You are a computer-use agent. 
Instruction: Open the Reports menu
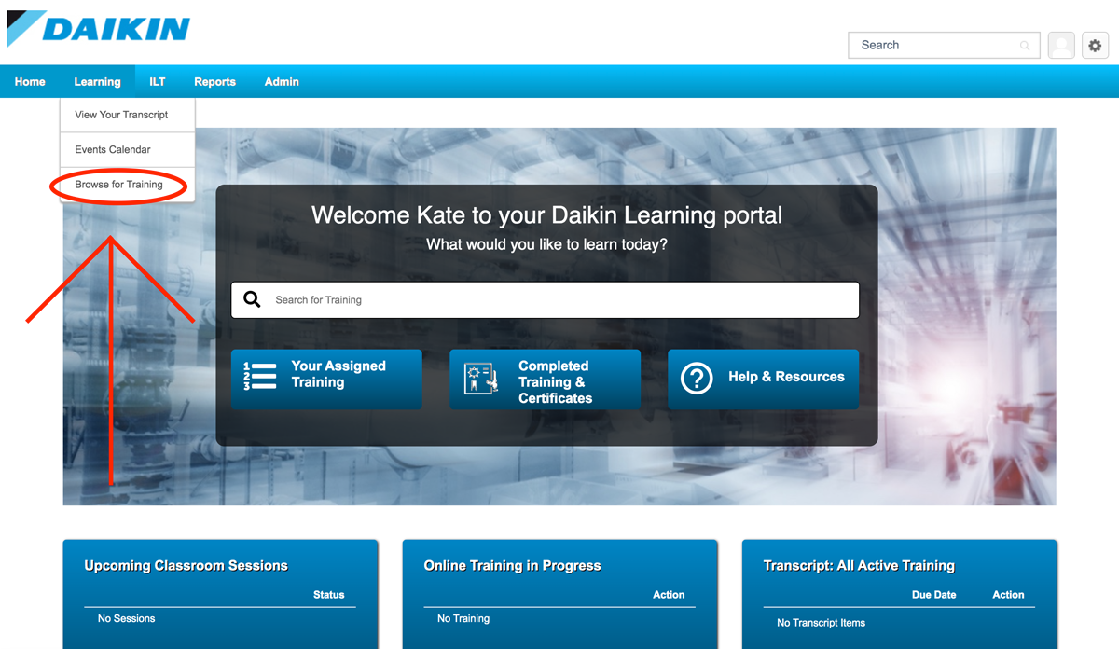214,82
